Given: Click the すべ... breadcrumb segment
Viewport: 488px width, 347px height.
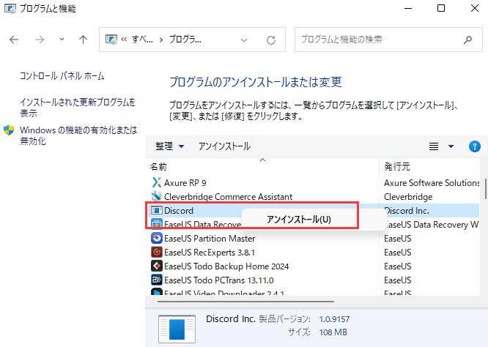Looking at the screenshot, I should (x=142, y=40).
